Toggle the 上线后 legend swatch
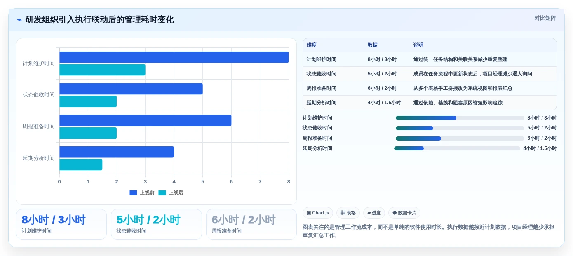 point(162,193)
